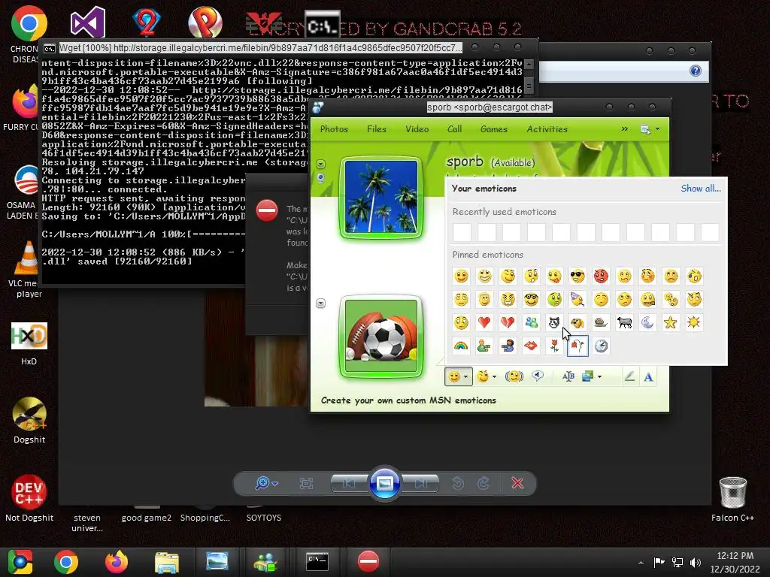Go to previous photo in viewer
Image resolution: width=770 pixels, height=577 pixels.
[x=349, y=483]
